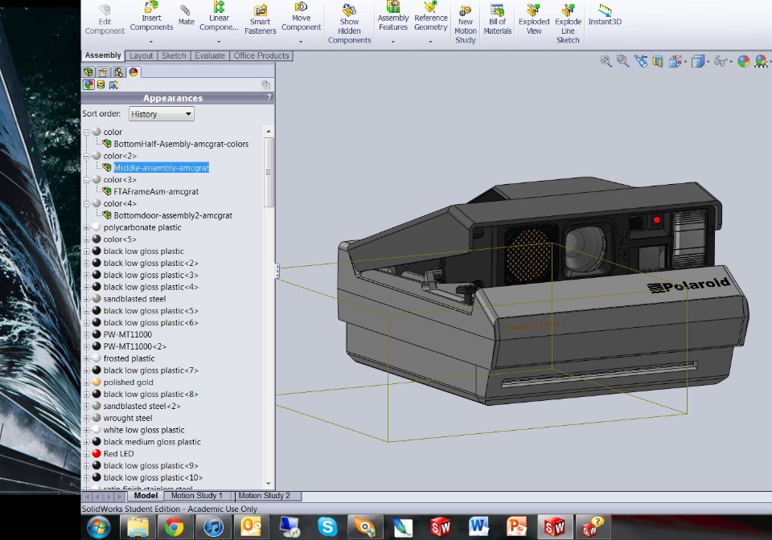Open FeatureManager design tree tab

(x=88, y=72)
